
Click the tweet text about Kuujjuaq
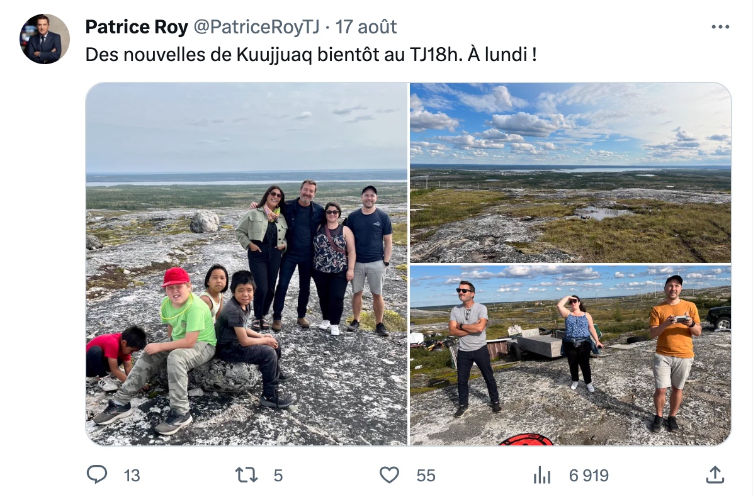pyautogui.click(x=311, y=55)
